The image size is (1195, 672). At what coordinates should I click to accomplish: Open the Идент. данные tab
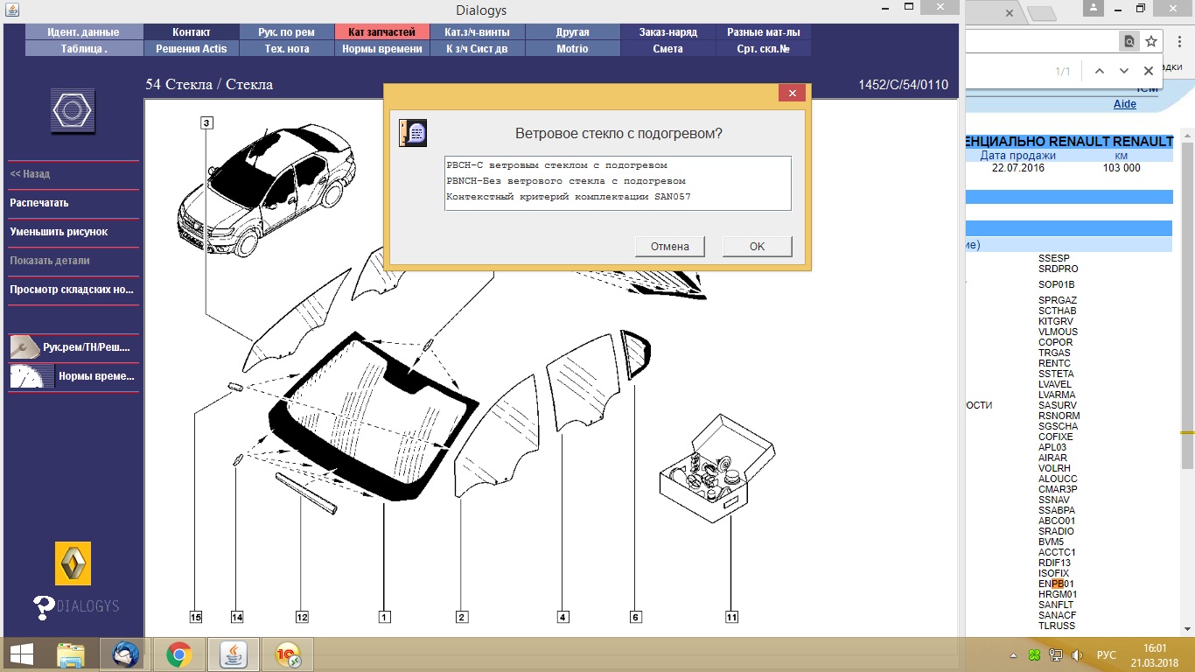click(x=84, y=32)
